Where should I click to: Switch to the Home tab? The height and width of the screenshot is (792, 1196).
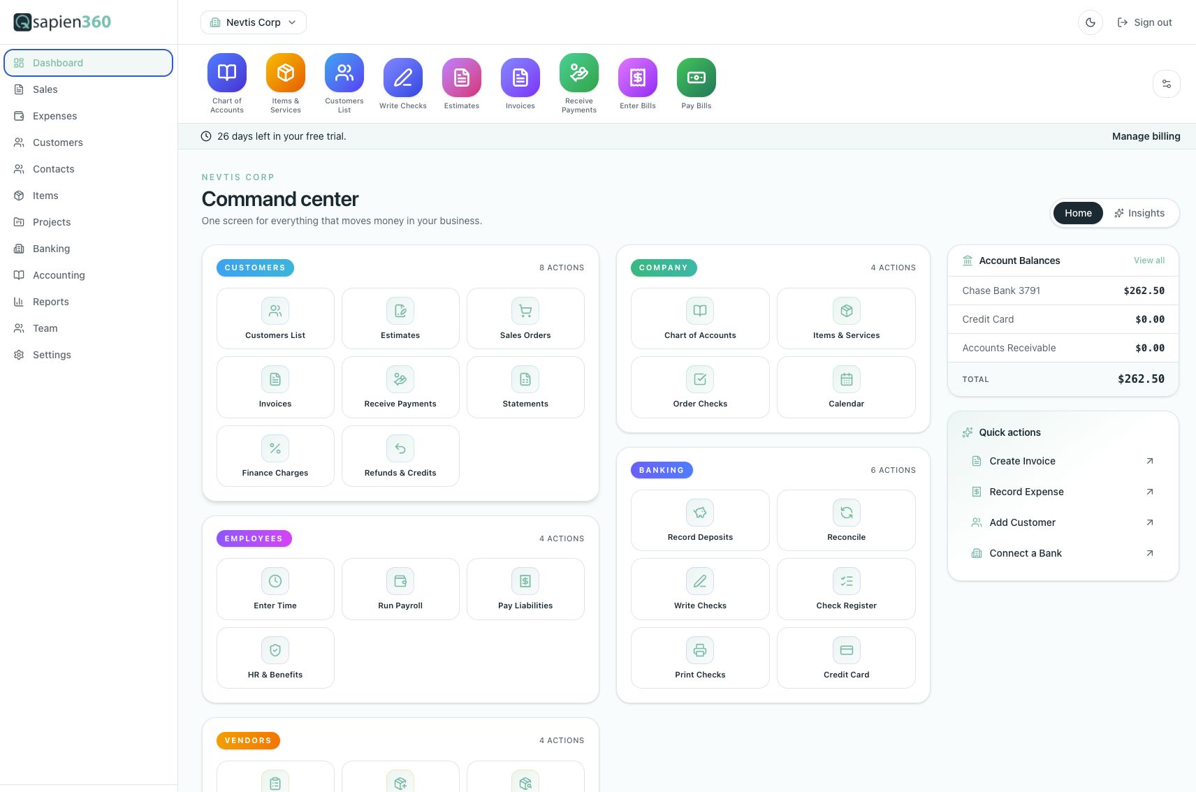click(1078, 213)
